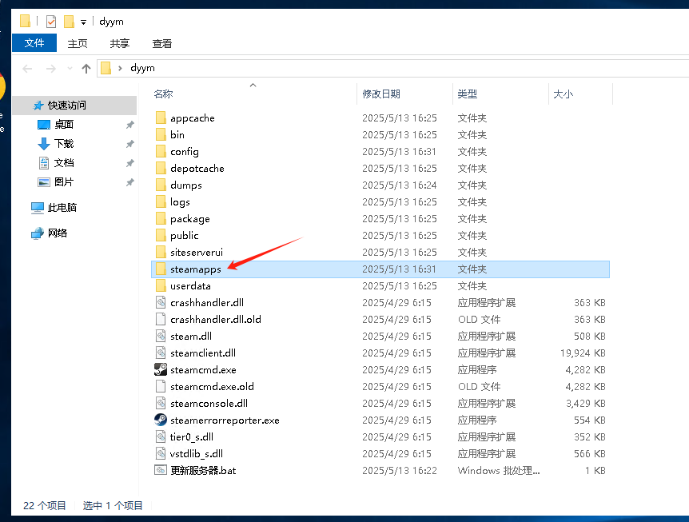
Task: Select the steamapps folder icon
Action: [161, 269]
